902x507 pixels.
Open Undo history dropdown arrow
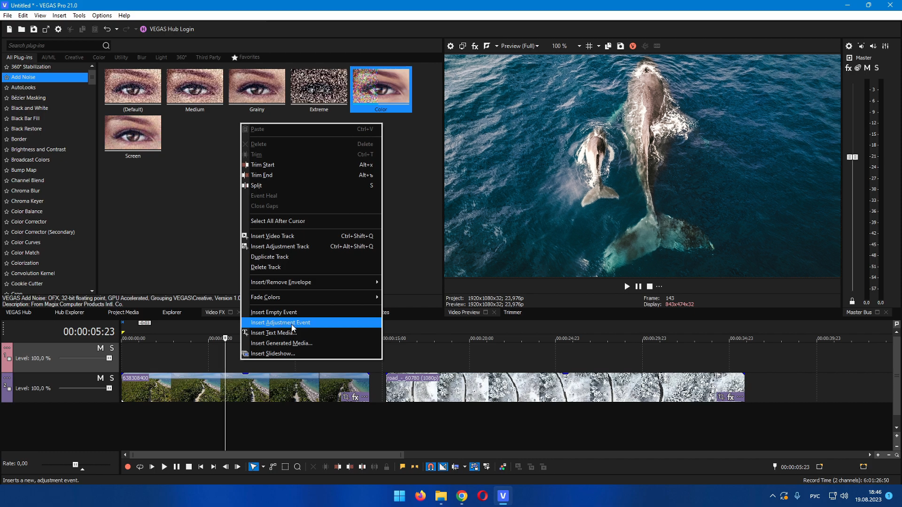117,29
